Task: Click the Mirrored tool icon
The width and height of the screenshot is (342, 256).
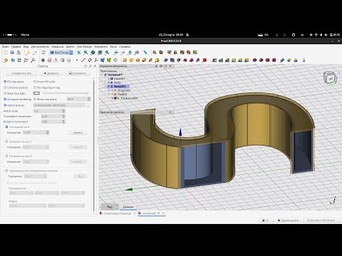Action: pos(214,60)
